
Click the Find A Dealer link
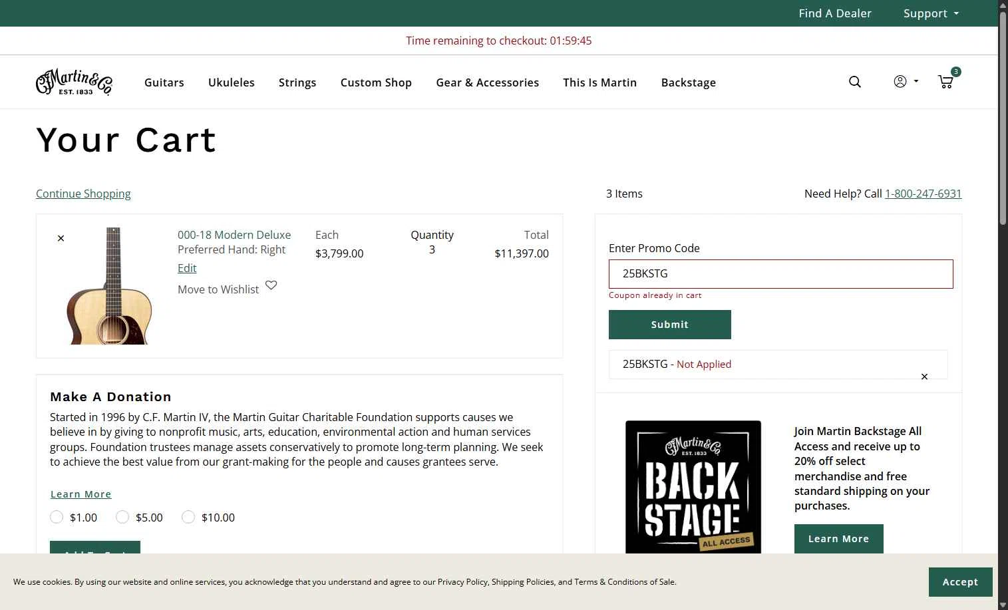pyautogui.click(x=835, y=13)
